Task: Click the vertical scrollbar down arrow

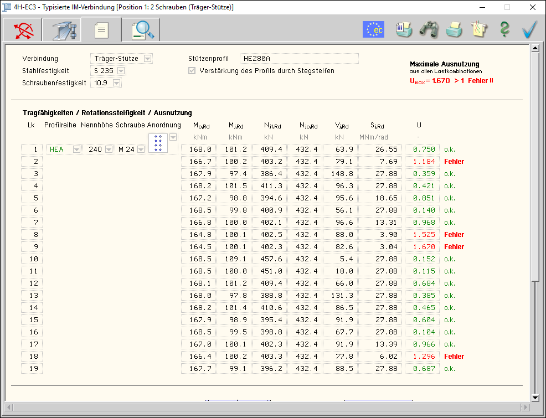Action: click(535, 398)
